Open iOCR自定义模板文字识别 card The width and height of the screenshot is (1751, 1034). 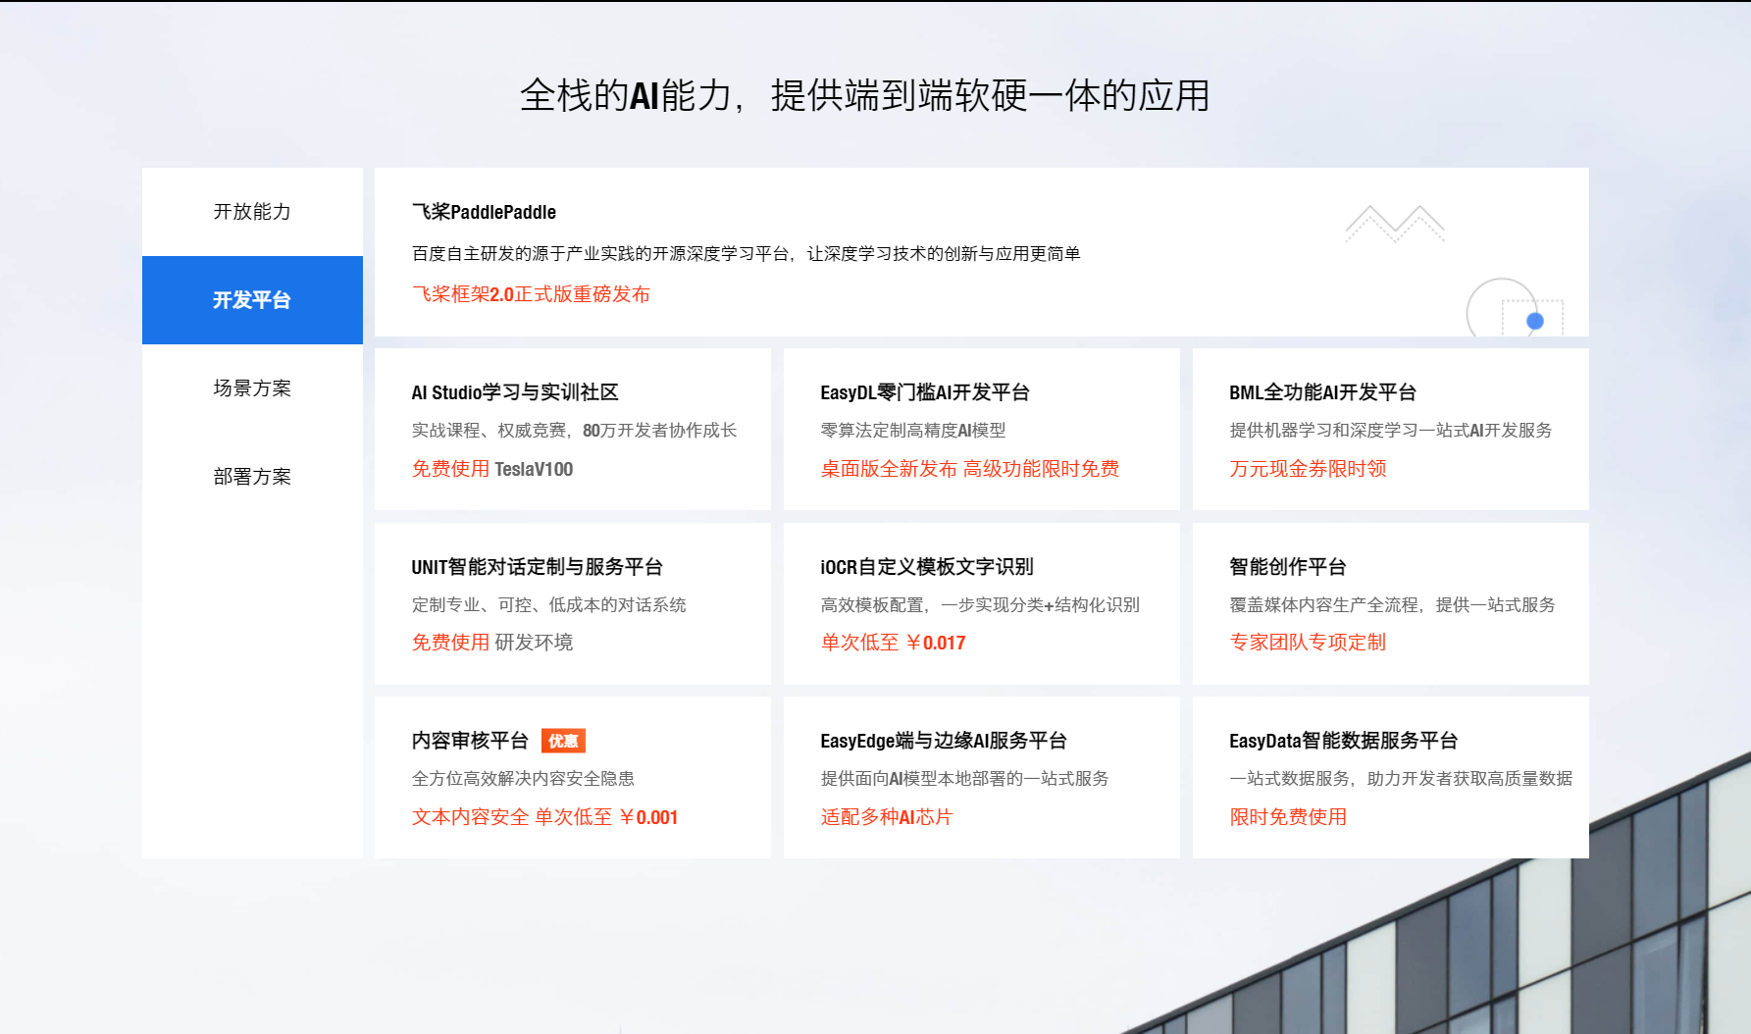[926, 567]
